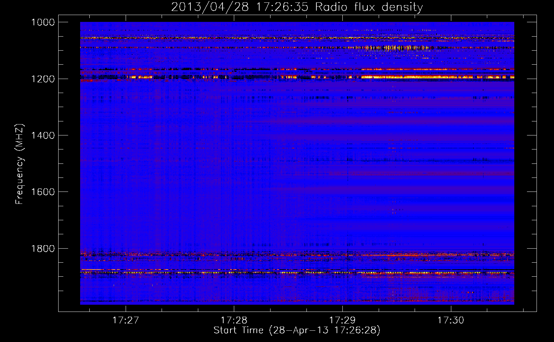Click the 1400 frequency tick label
Image resolution: width=554 pixels, height=342 pixels.
point(43,135)
